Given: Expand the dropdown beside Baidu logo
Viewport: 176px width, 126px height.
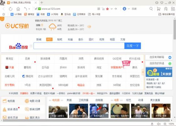Looking at the screenshot, I should point(31,46).
